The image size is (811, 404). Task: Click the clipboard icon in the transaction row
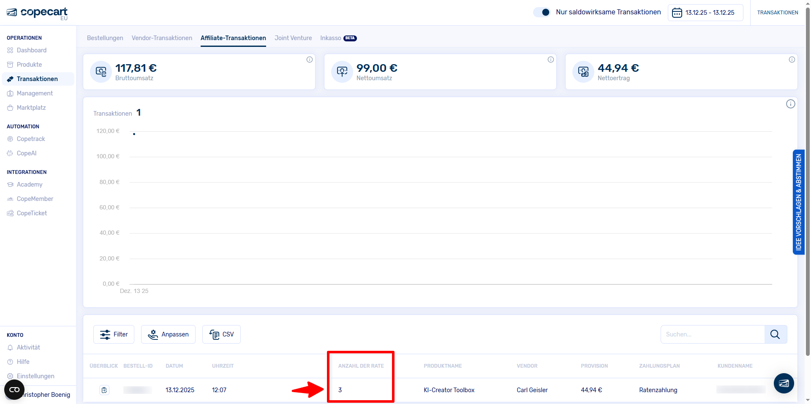(x=104, y=390)
